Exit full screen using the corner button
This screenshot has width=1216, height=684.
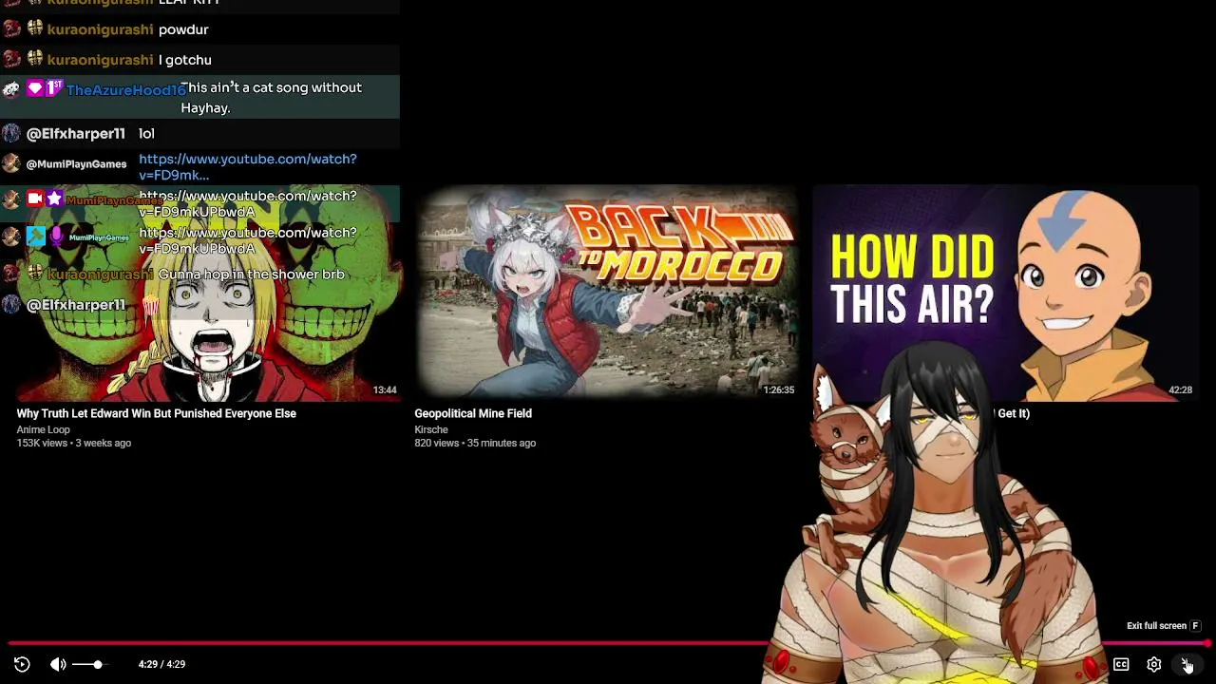(1186, 664)
